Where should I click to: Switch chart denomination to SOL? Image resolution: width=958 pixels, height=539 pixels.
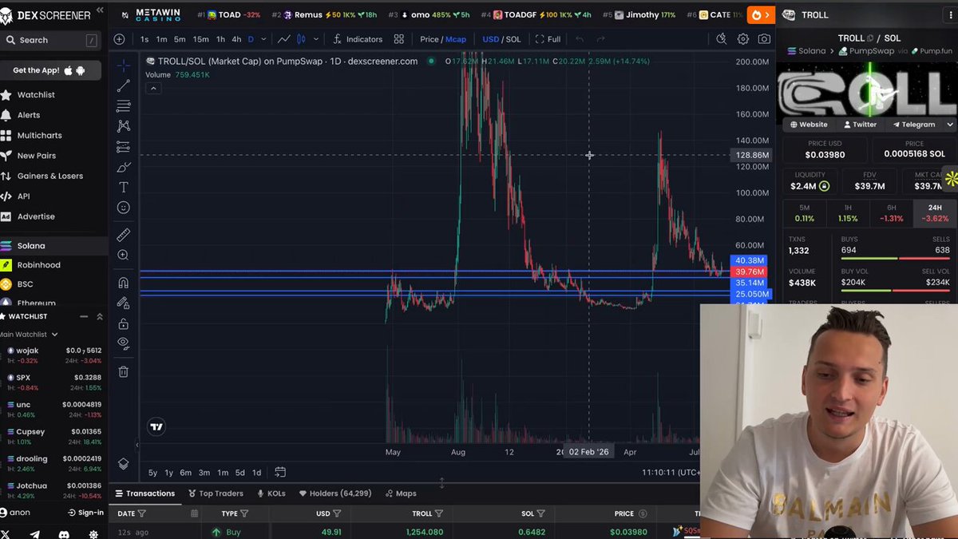[x=513, y=39]
